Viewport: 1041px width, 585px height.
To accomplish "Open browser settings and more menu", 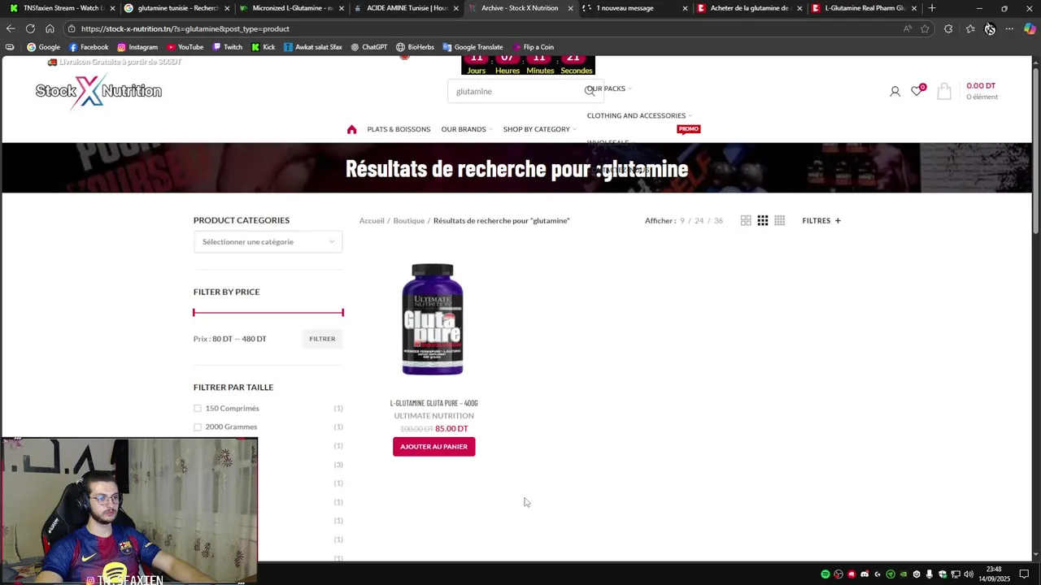I will (1009, 28).
